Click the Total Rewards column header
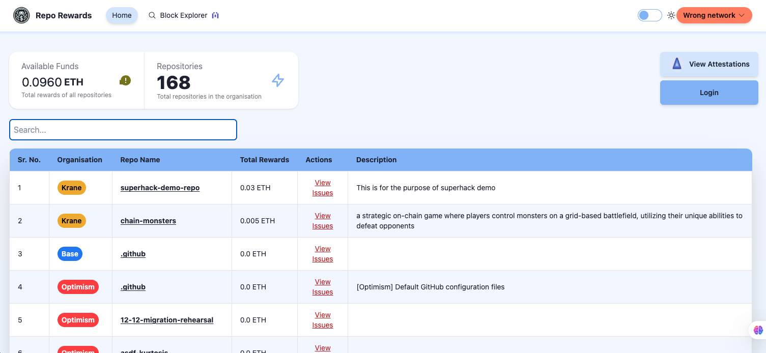766x353 pixels. (264, 160)
